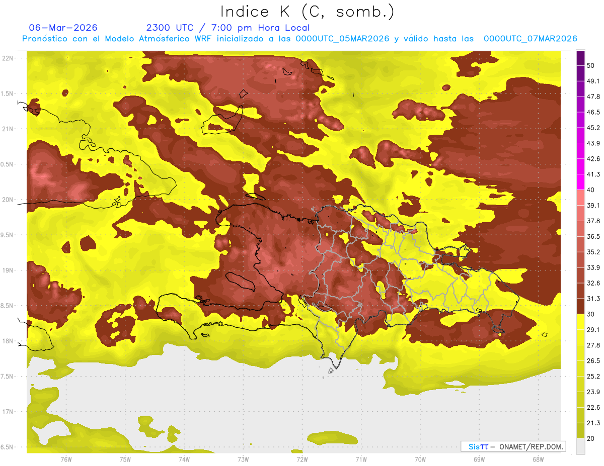Viewport: 604px width, 466px height.
Task: Pick the magenta swatch between 40 and 41.3
Action: coord(580,182)
